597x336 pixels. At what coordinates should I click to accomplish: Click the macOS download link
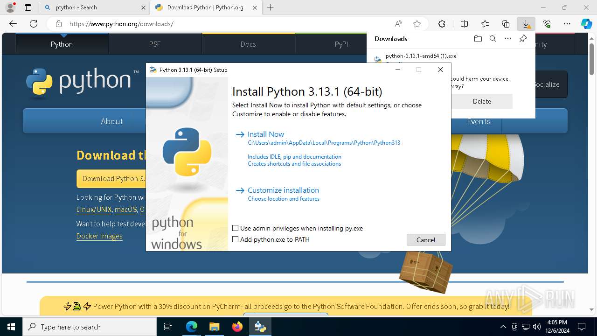tap(126, 210)
